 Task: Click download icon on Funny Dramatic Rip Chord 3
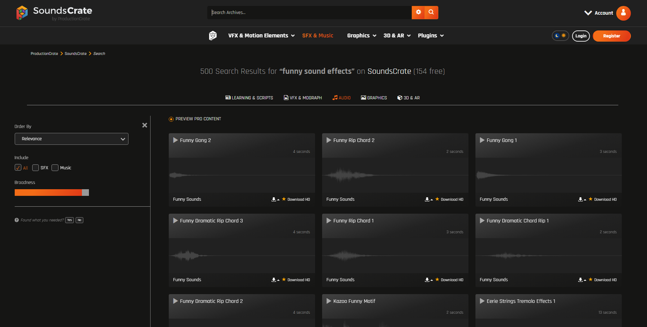(274, 279)
